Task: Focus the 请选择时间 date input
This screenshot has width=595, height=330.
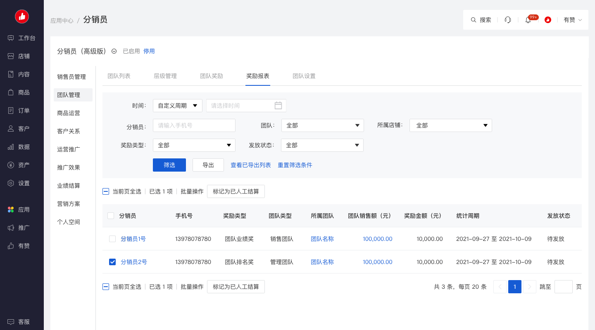Action: point(246,106)
